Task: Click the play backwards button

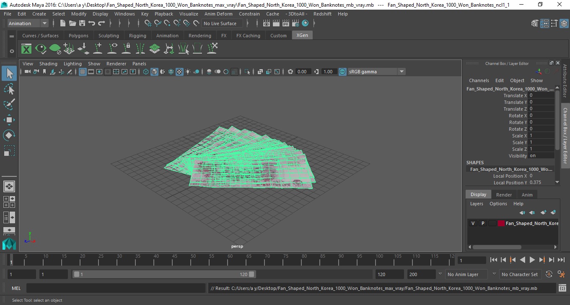Action: tap(522, 260)
